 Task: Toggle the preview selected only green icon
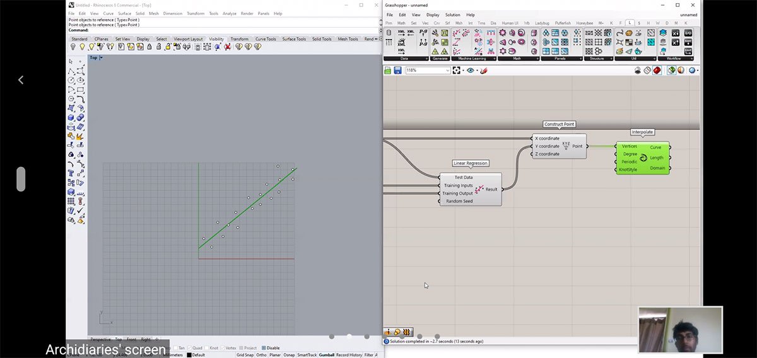click(671, 71)
